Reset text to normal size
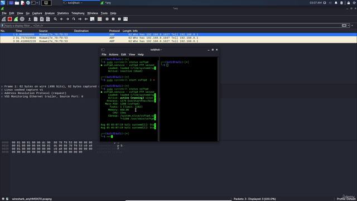 coord(119,19)
